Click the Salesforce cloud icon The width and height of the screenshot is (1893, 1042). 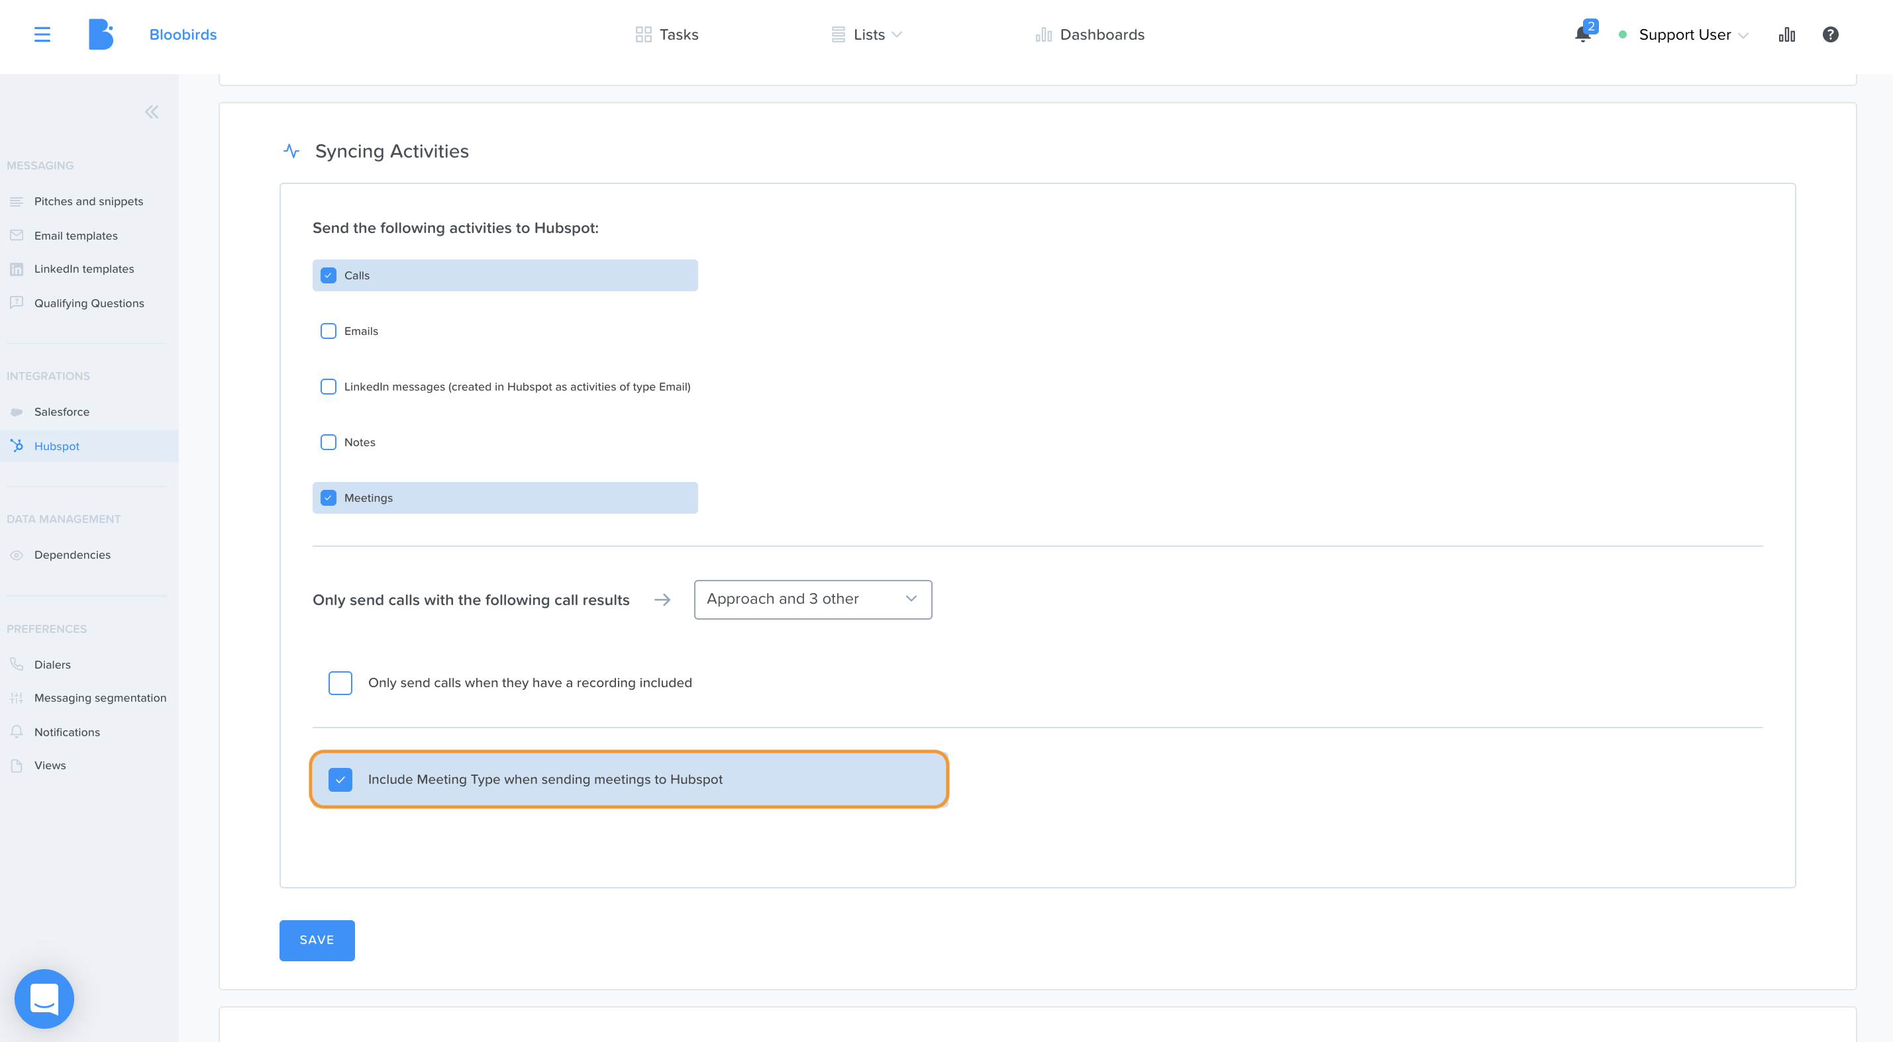(x=16, y=412)
